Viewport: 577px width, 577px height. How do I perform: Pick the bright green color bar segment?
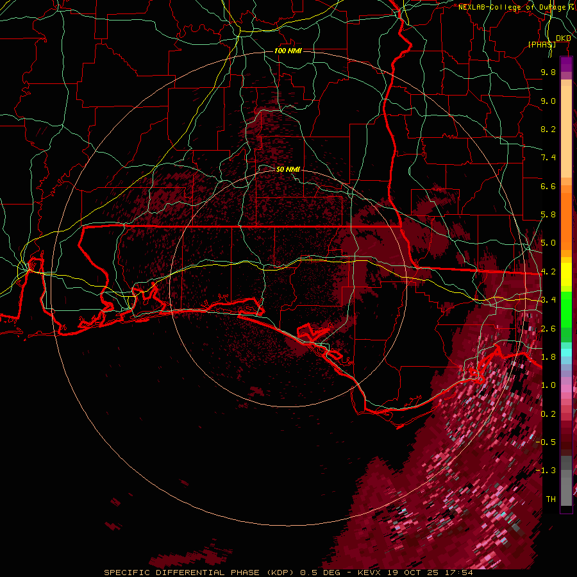pyautogui.click(x=566, y=310)
